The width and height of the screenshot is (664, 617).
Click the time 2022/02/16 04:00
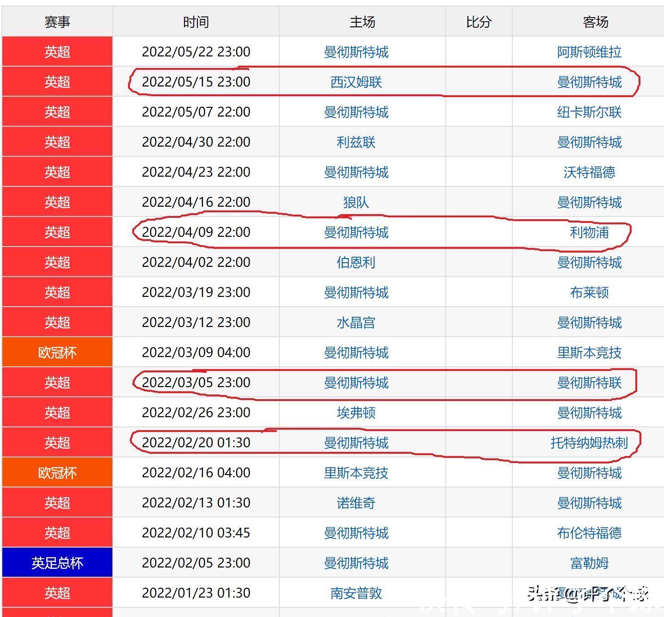tap(196, 473)
